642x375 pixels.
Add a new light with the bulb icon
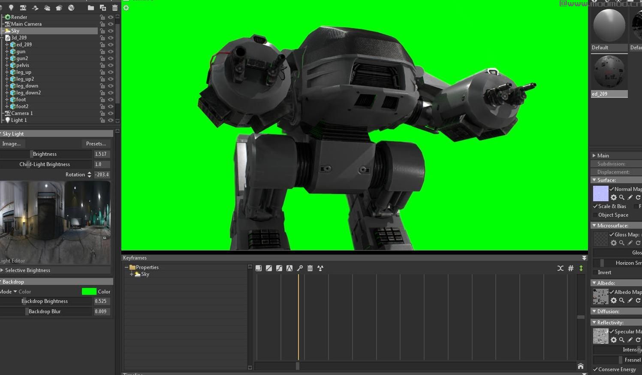click(x=11, y=7)
